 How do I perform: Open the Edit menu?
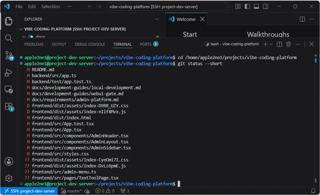pyautogui.click(x=32, y=7)
